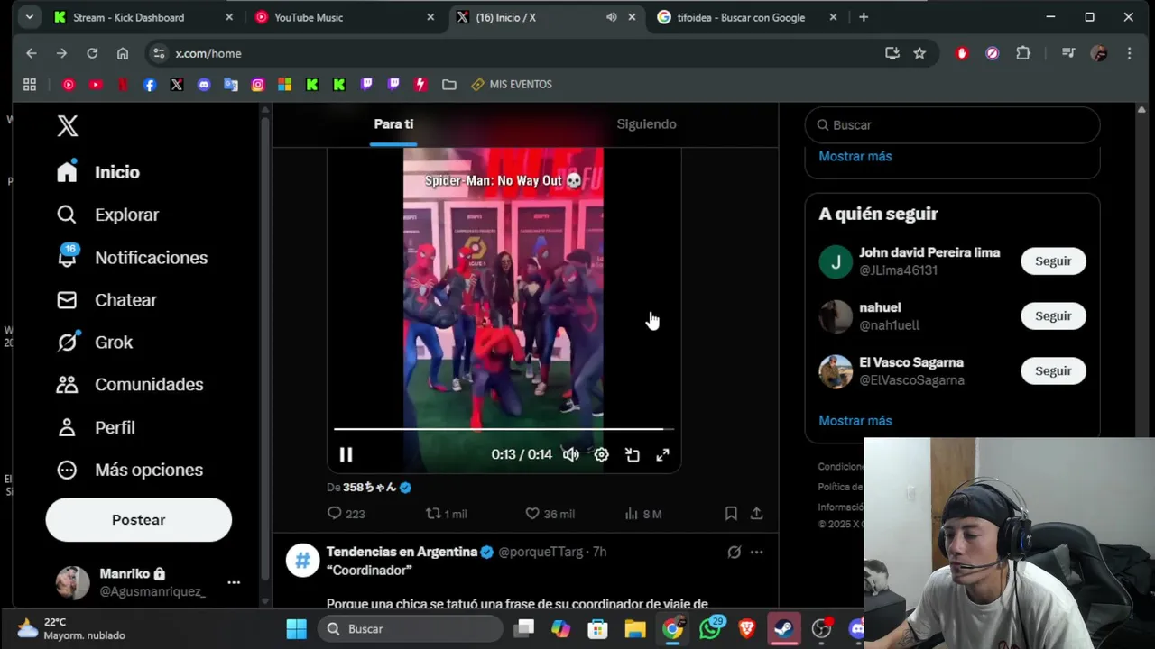Open Notificaciones with 16 badge

132,258
